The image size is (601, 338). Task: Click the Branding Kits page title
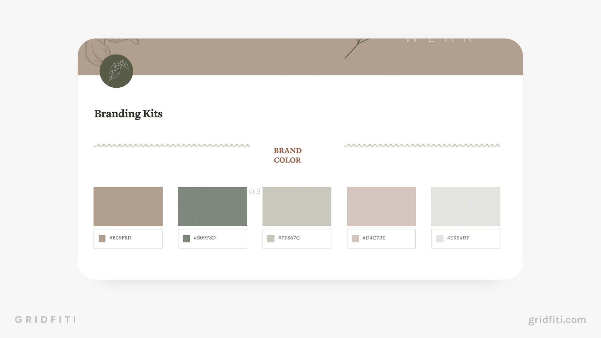pyautogui.click(x=128, y=114)
